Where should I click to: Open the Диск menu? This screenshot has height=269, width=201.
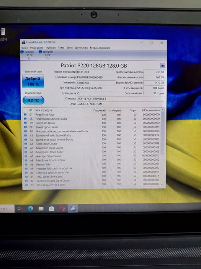point(70,48)
